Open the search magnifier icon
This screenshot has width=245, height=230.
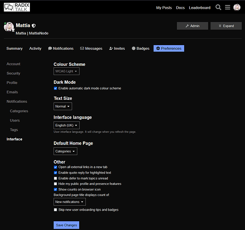coord(218,7)
